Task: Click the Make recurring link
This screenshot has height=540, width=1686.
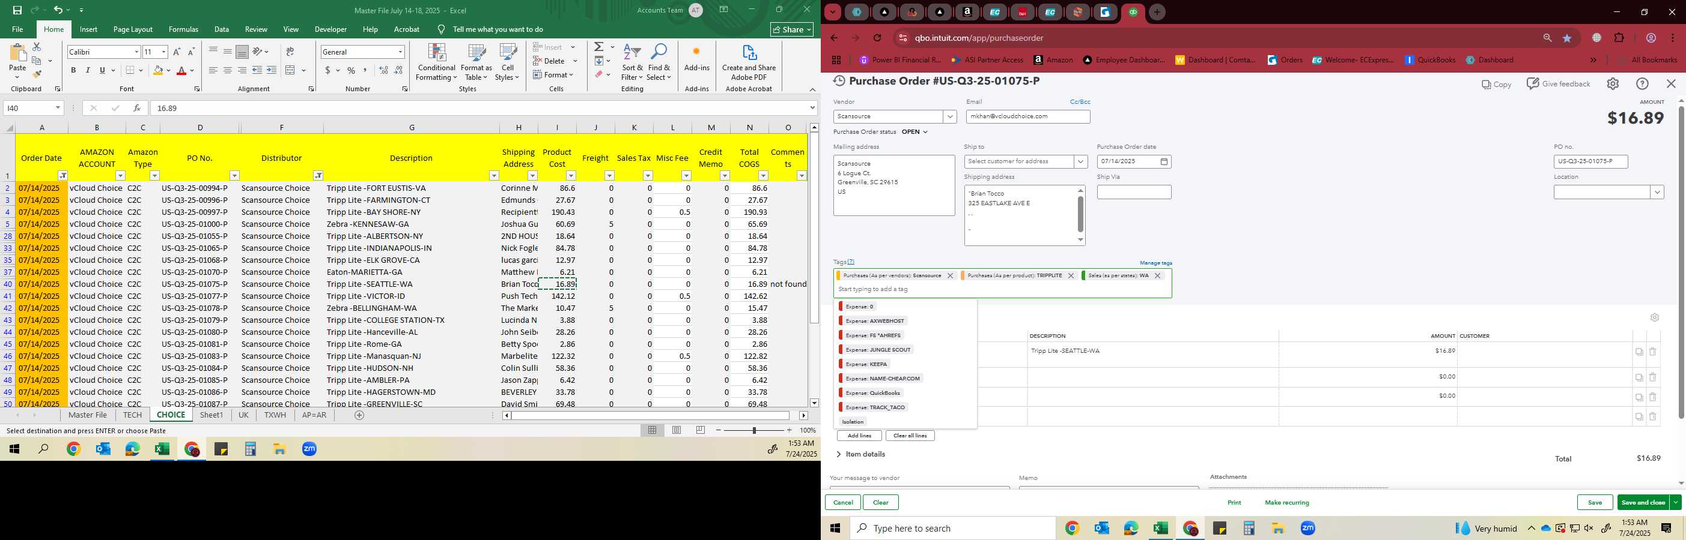Action: tap(1287, 503)
